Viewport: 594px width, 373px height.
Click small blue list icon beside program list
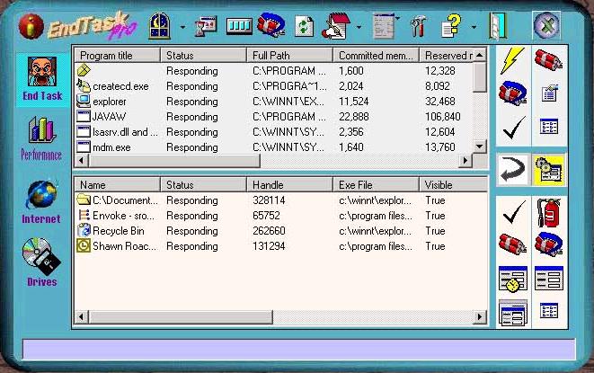pos(549,127)
